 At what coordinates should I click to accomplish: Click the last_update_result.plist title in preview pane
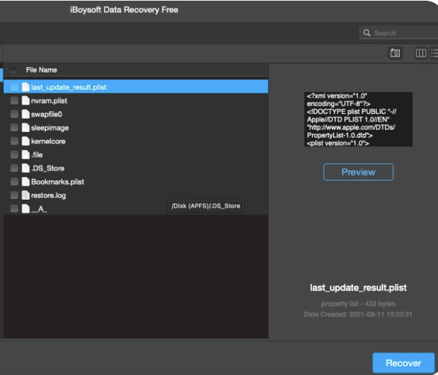coord(358,287)
